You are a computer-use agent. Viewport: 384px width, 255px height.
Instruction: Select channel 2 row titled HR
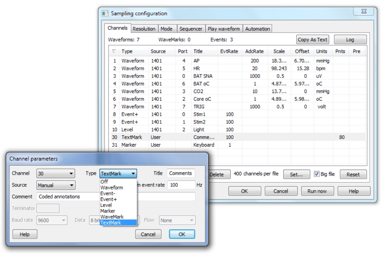(238, 68)
